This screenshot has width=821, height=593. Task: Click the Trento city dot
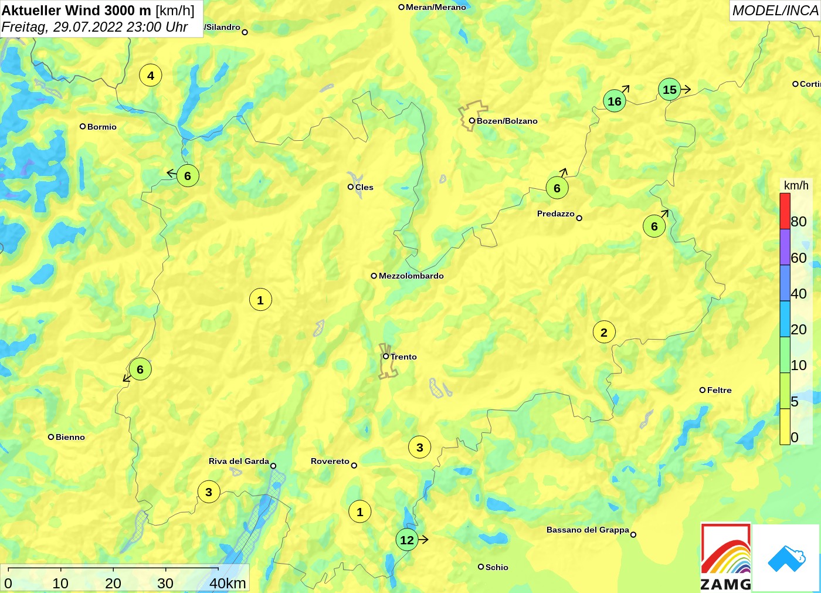[x=386, y=356]
